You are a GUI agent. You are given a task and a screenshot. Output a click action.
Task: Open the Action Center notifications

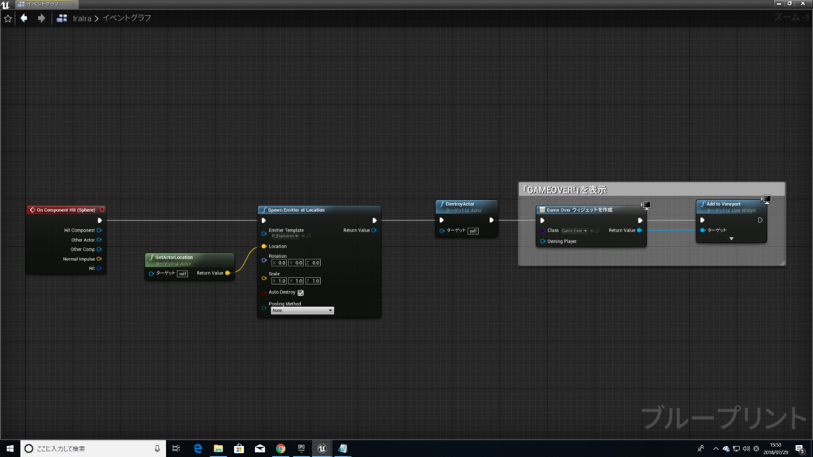point(800,449)
